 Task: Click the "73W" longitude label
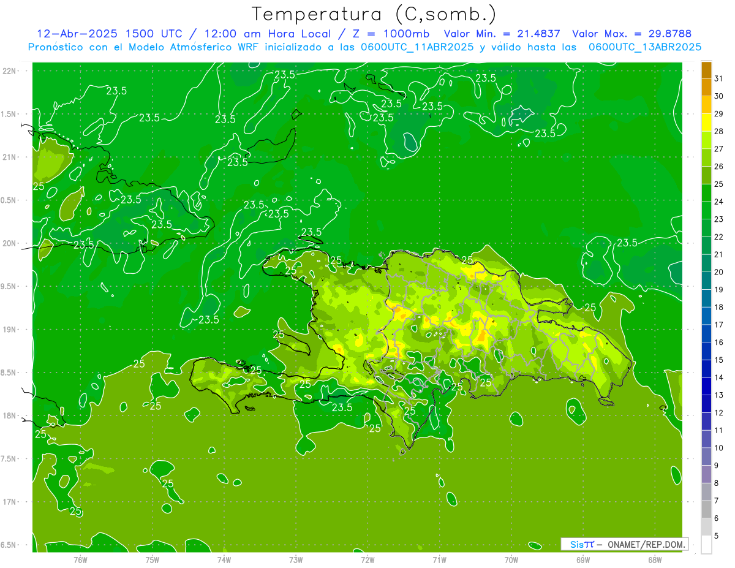[x=296, y=560]
